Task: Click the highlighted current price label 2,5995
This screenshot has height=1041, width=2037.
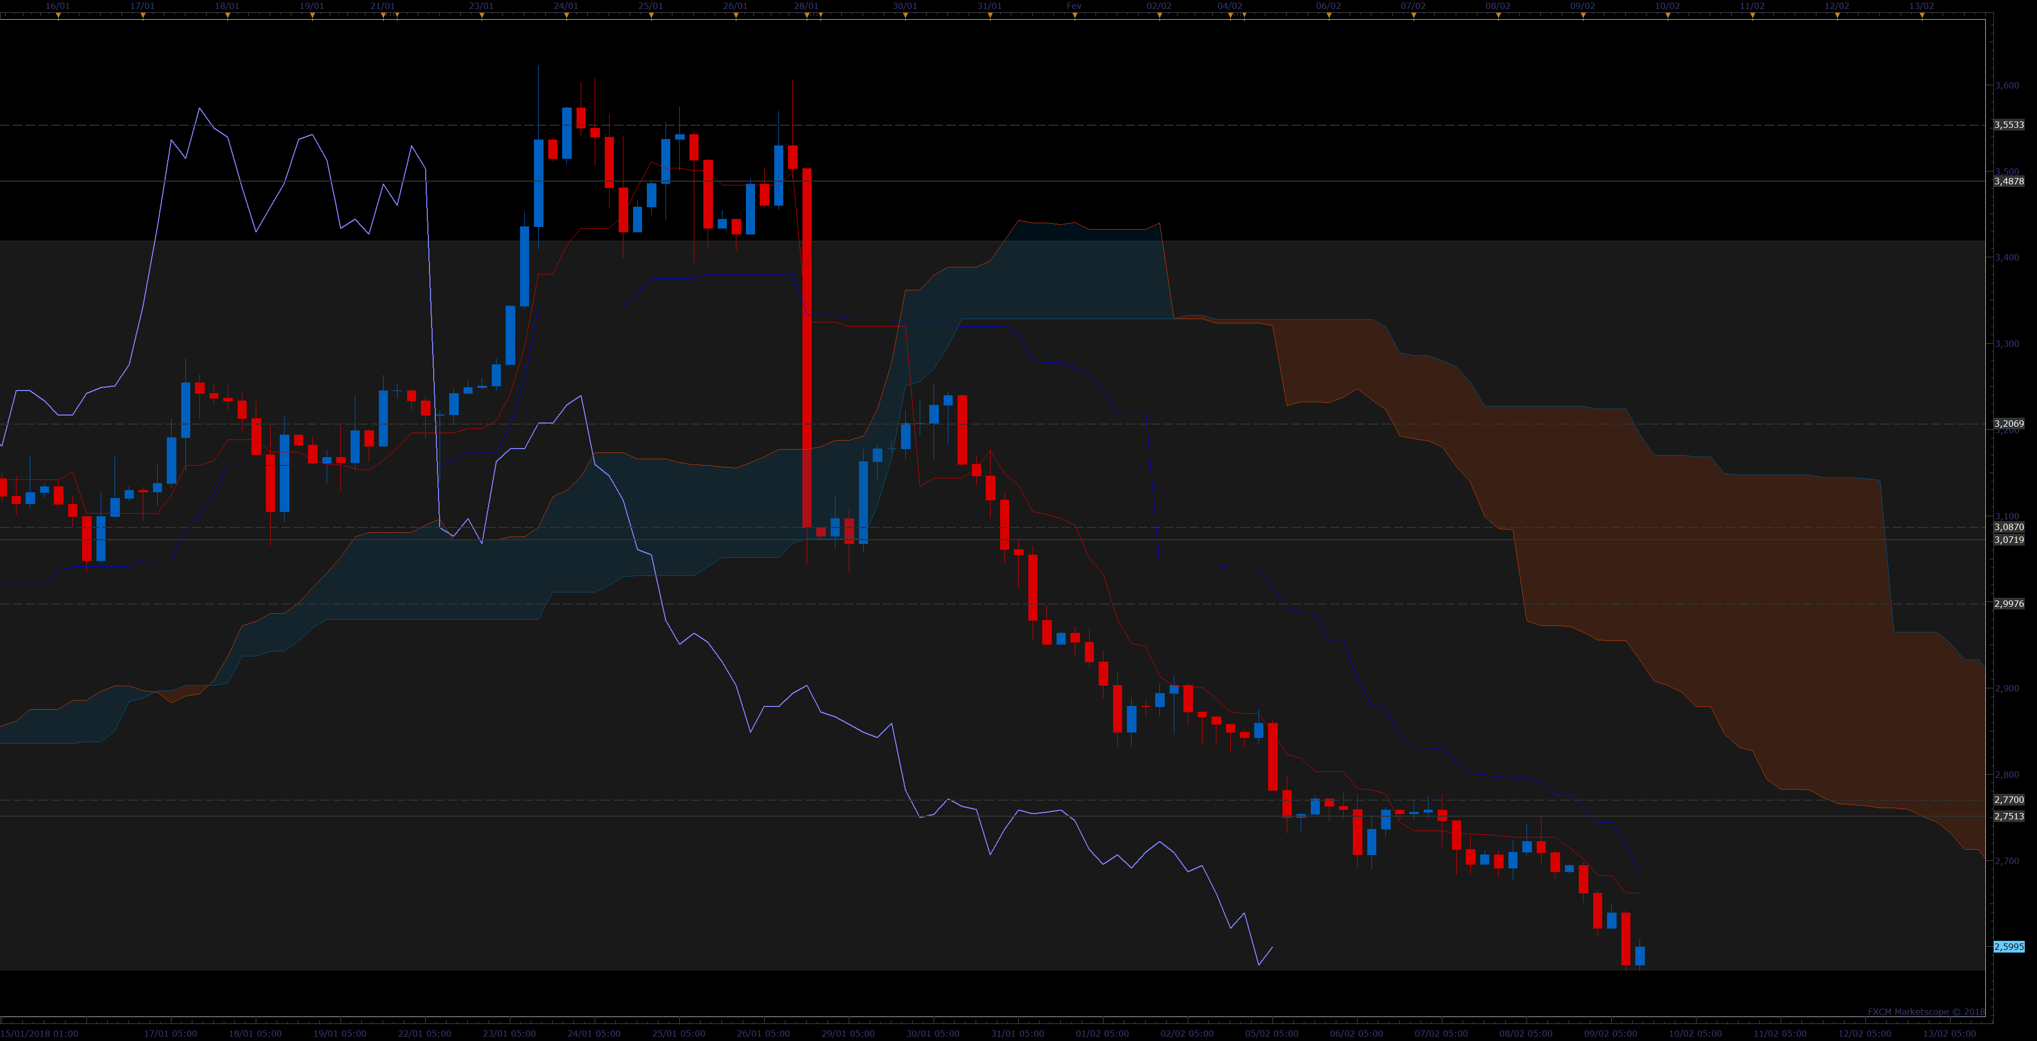Action: 2009,946
